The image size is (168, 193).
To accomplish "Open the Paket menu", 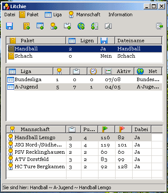I will tap(29, 15).
